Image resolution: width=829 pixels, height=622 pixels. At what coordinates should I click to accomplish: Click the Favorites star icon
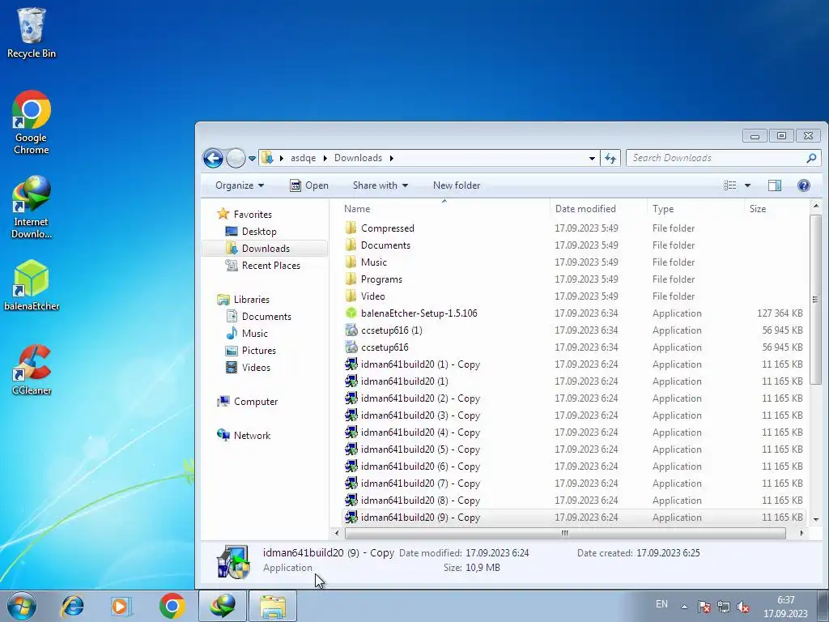click(x=223, y=214)
